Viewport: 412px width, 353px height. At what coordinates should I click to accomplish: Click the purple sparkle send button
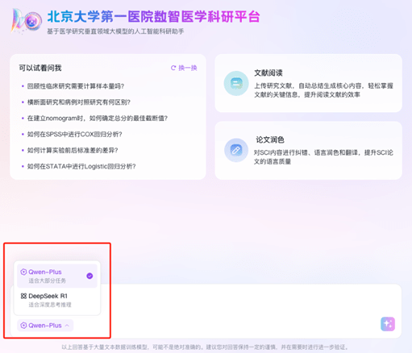tap(388, 324)
